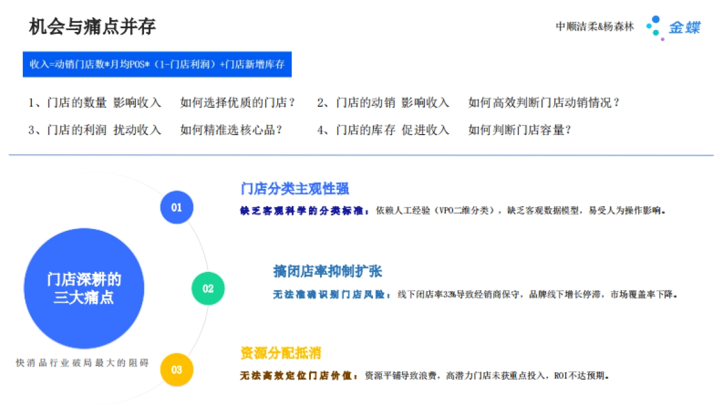Click question 如何判断门店容量？
The width and height of the screenshot is (723, 407).
[519, 129]
